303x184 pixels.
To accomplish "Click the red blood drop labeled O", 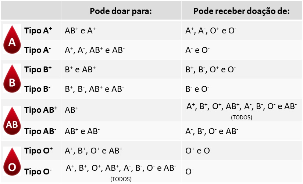I will coord(12,161).
